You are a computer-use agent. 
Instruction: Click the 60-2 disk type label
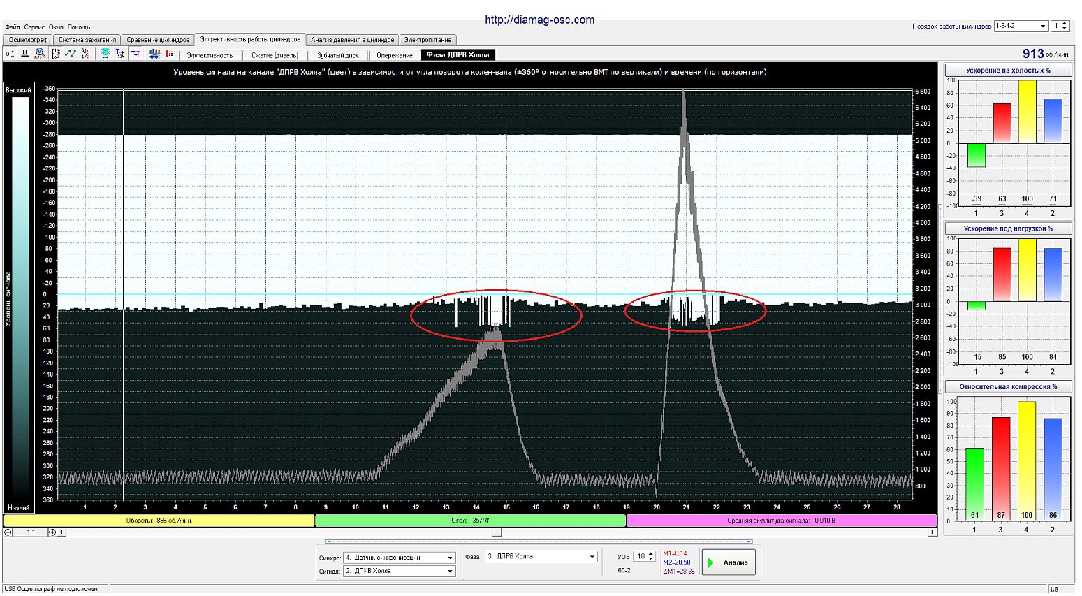point(624,571)
